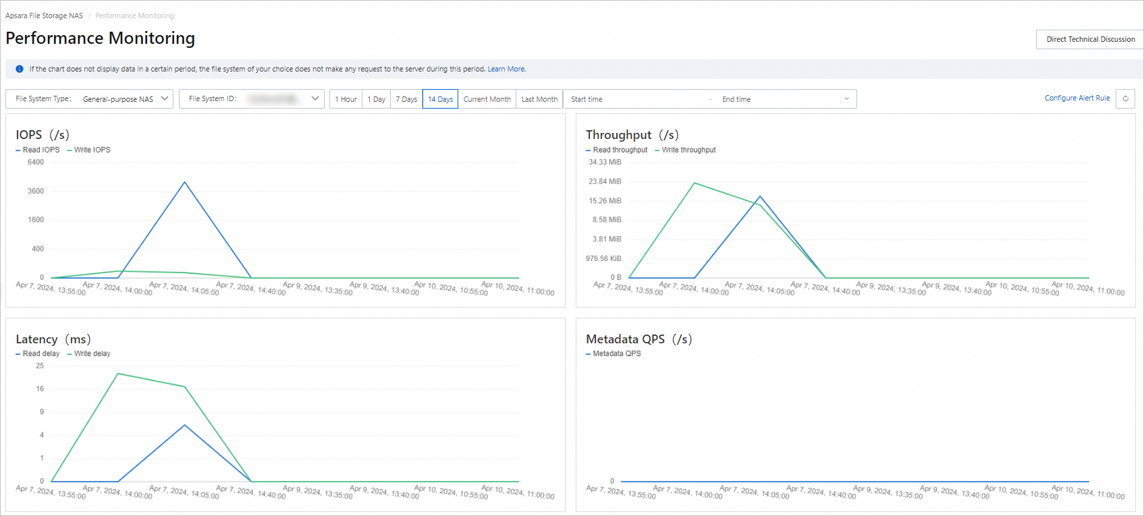
Task: Select the Current Month time range
Action: point(487,99)
